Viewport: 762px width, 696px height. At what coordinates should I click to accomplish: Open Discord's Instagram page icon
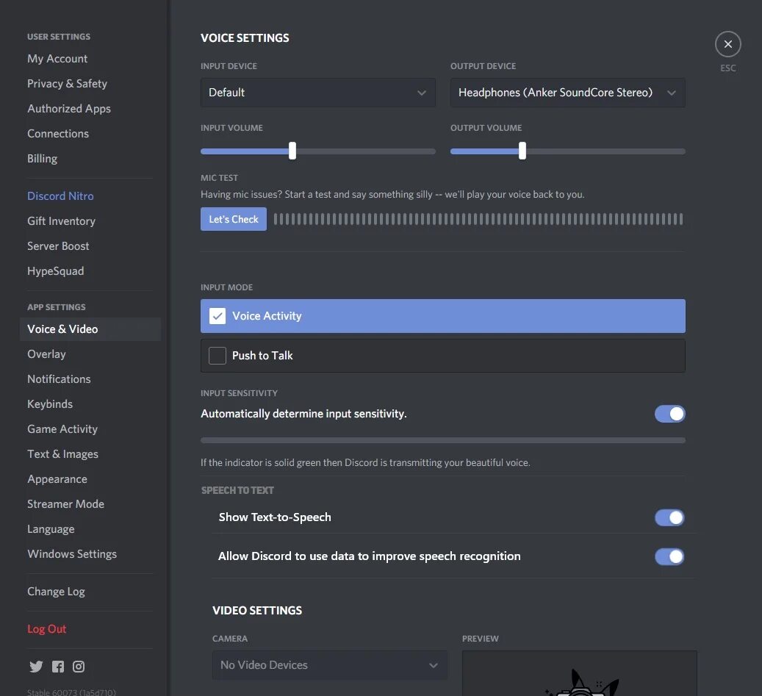79,667
